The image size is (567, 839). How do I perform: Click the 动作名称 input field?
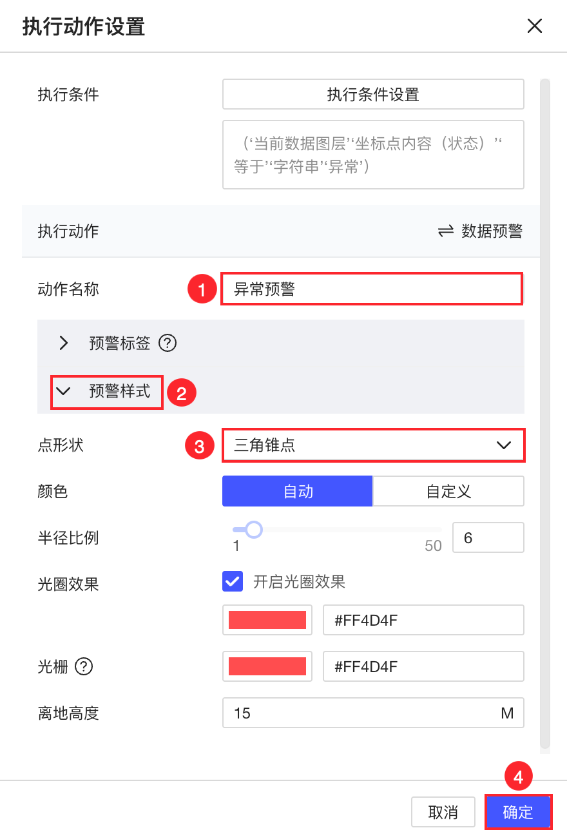coord(371,289)
